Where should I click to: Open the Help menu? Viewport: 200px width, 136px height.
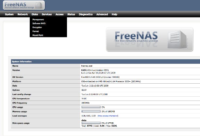pyautogui.click(x=114, y=14)
